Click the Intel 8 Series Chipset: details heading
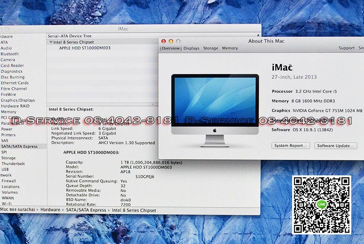 [x=71, y=109]
